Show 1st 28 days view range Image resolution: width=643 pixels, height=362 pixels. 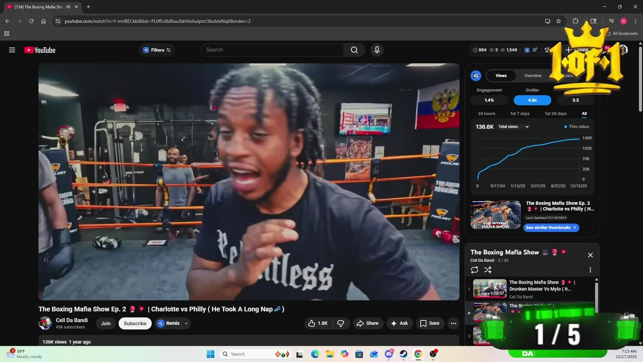pos(556,114)
